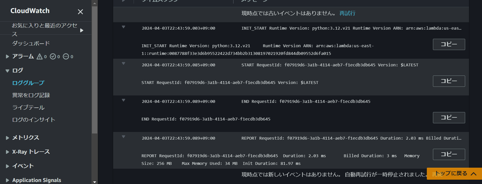Click the OK checkmark alarm icon
This screenshot has width=482, height=184.
click(x=53, y=56)
